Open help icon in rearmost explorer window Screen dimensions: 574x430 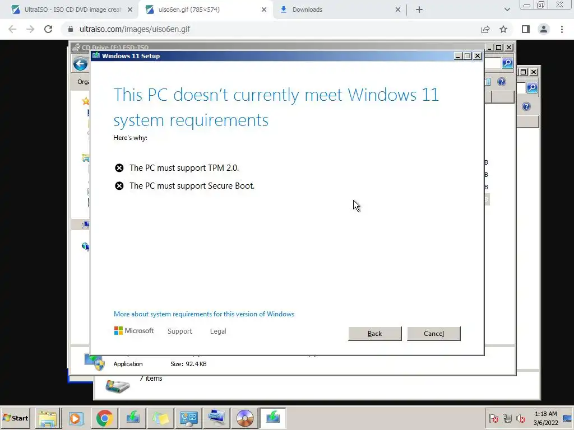point(526,106)
